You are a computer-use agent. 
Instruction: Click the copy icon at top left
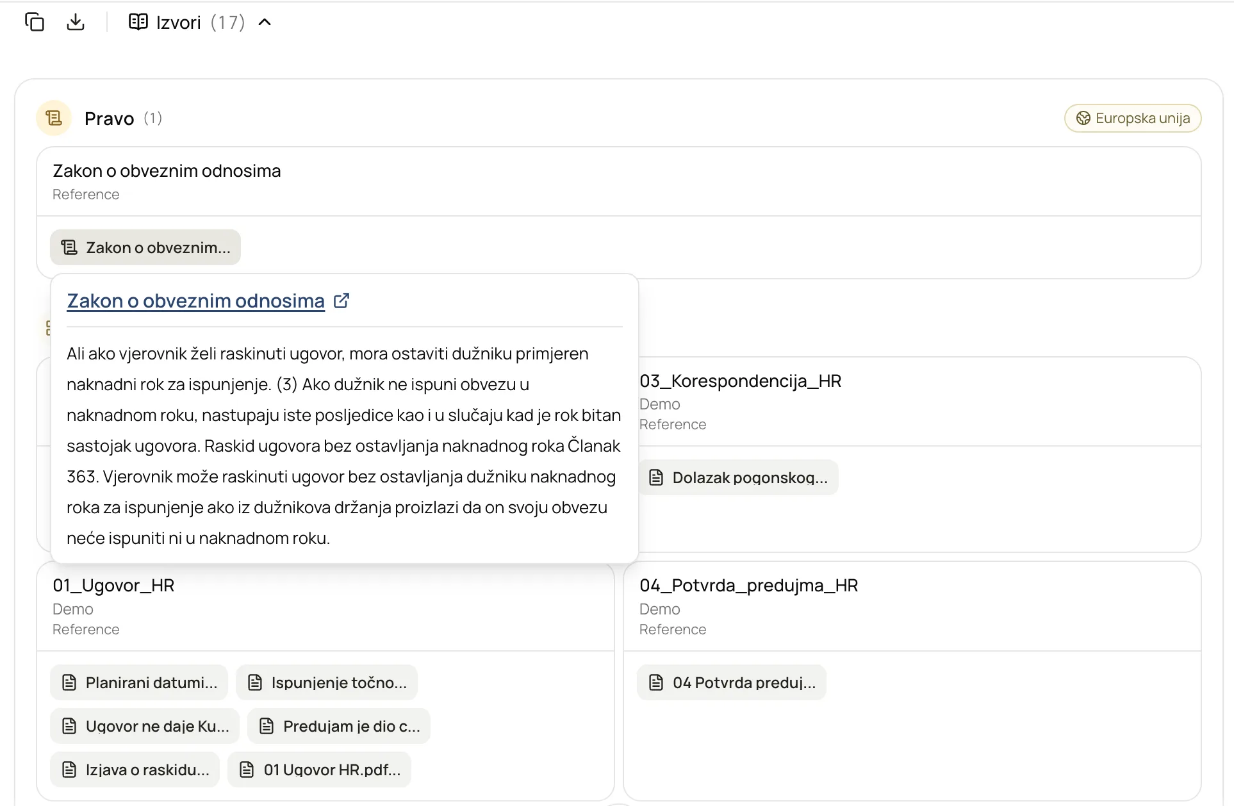[35, 22]
